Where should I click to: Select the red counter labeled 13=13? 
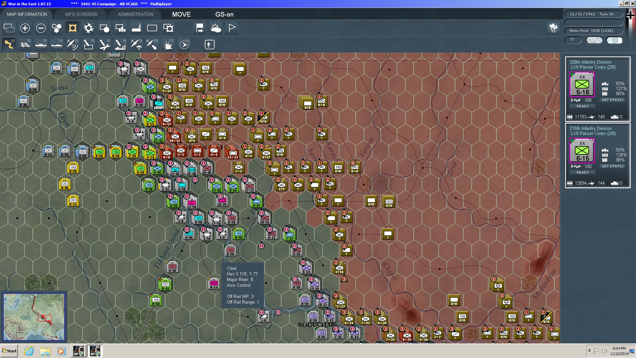click(233, 153)
